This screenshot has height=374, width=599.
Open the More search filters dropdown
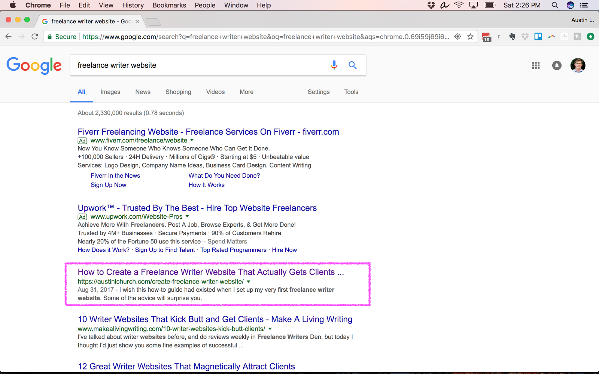pos(247,92)
